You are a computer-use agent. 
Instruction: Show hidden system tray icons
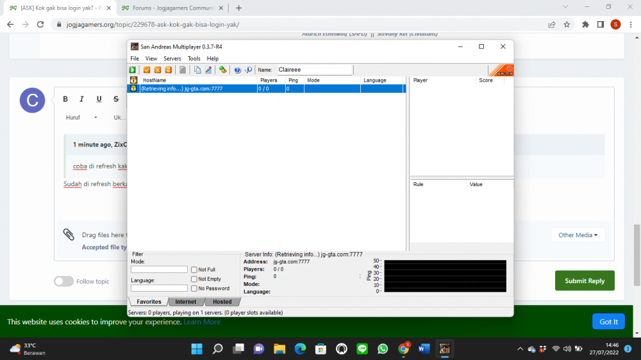click(520, 349)
